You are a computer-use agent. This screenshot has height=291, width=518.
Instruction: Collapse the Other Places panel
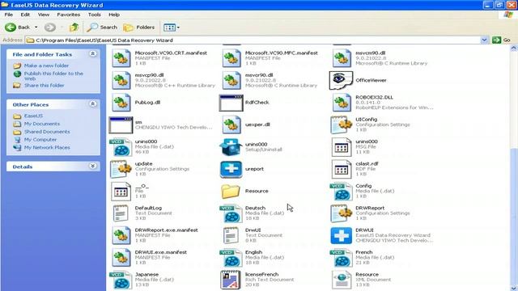pyautogui.click(x=93, y=104)
